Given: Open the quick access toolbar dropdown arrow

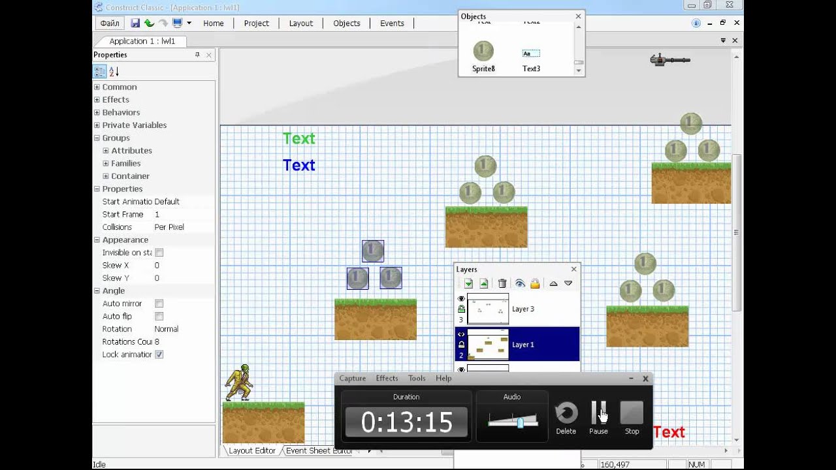Looking at the screenshot, I should click(x=189, y=23).
